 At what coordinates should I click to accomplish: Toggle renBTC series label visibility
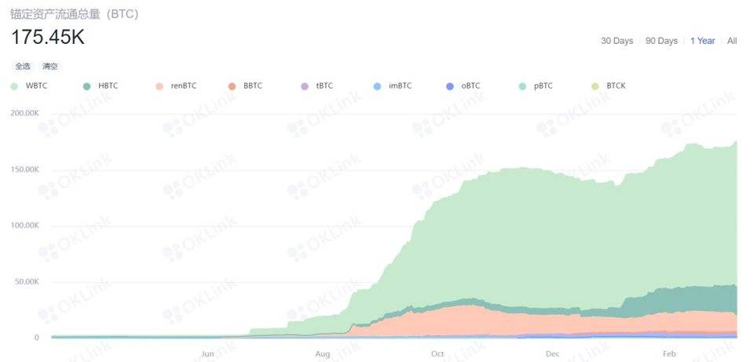183,86
